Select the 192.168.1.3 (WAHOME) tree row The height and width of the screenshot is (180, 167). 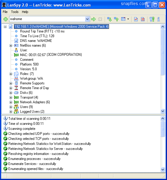coord(61,27)
